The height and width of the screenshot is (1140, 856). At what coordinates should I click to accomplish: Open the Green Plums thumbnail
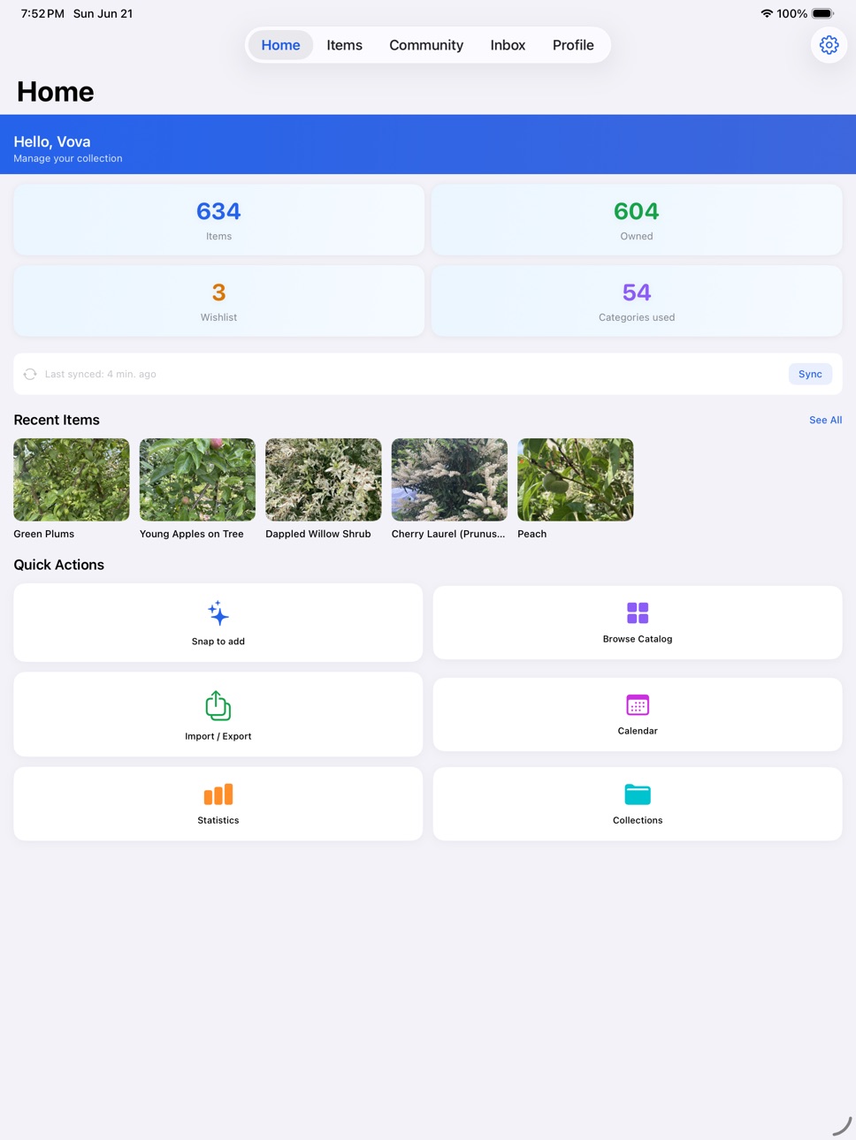(x=72, y=480)
